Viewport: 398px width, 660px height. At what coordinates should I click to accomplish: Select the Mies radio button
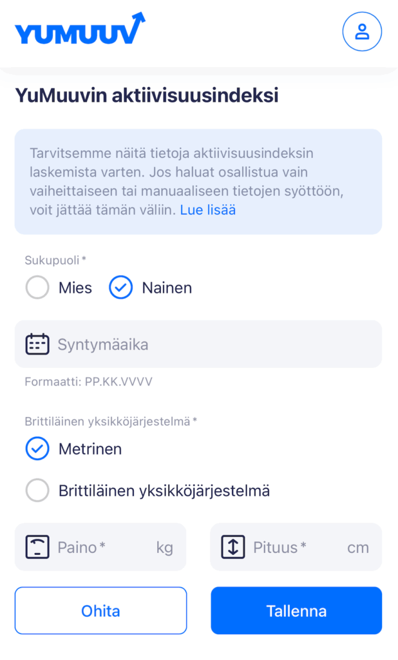37,287
